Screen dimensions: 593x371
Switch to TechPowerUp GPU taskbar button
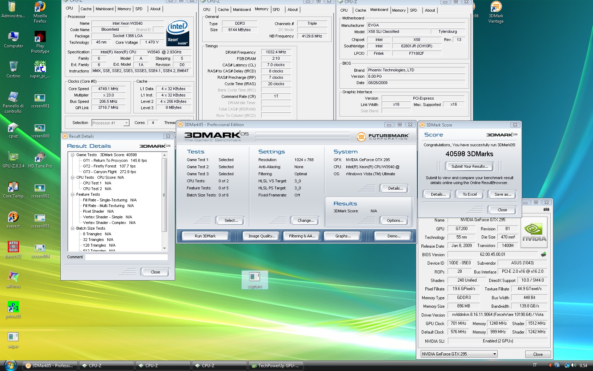276,366
